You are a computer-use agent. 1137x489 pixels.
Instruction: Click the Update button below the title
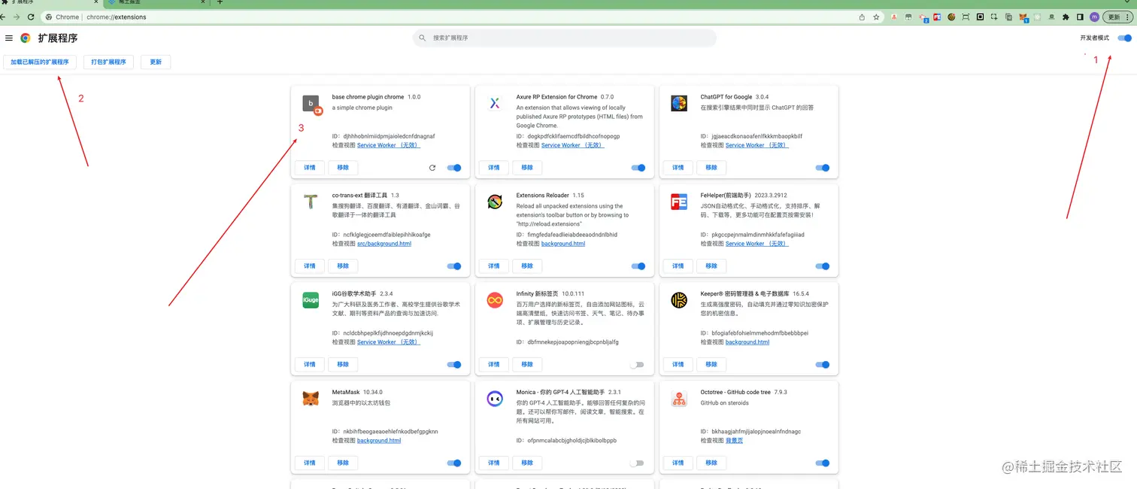[156, 62]
